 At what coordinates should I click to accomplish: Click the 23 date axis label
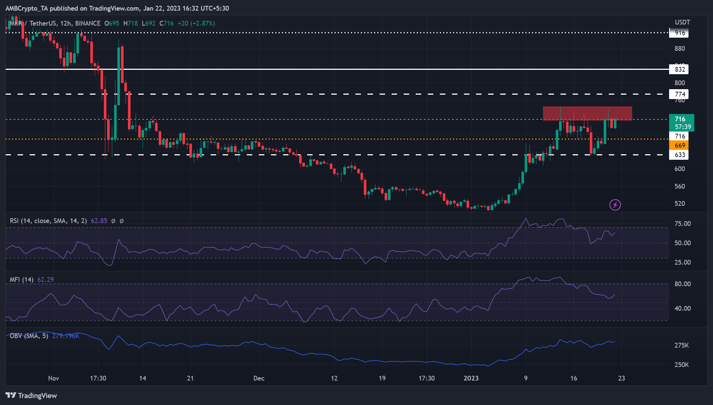pyautogui.click(x=622, y=378)
